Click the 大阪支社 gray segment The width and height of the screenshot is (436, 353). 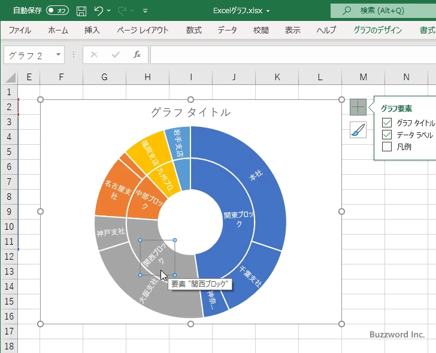tap(149, 290)
